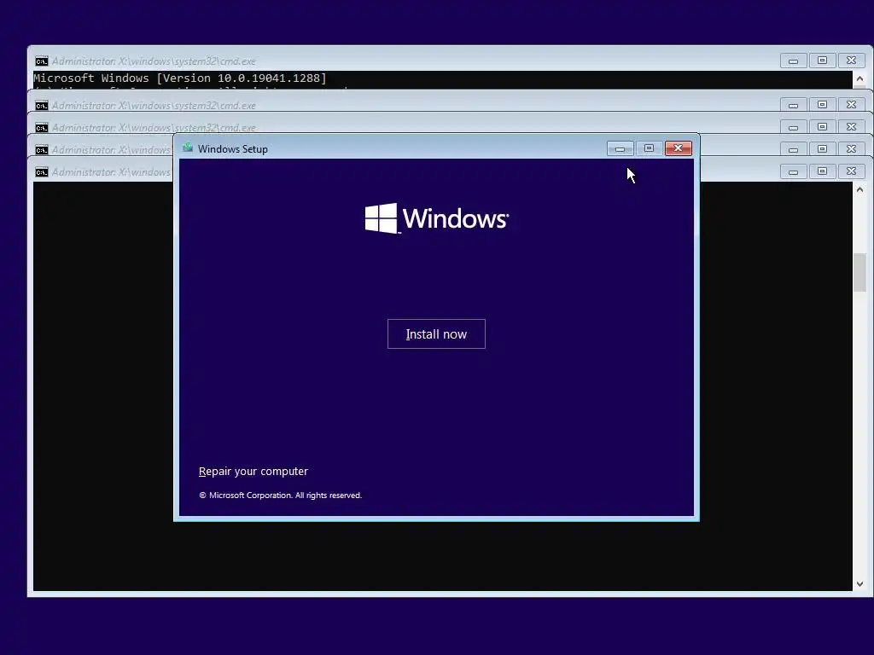Minimize the third cmd window from top
The image size is (874, 655).
pos(793,127)
